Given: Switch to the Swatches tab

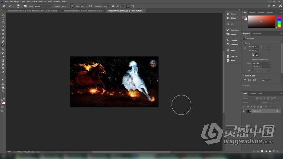Looking at the screenshot, I should [252, 12].
